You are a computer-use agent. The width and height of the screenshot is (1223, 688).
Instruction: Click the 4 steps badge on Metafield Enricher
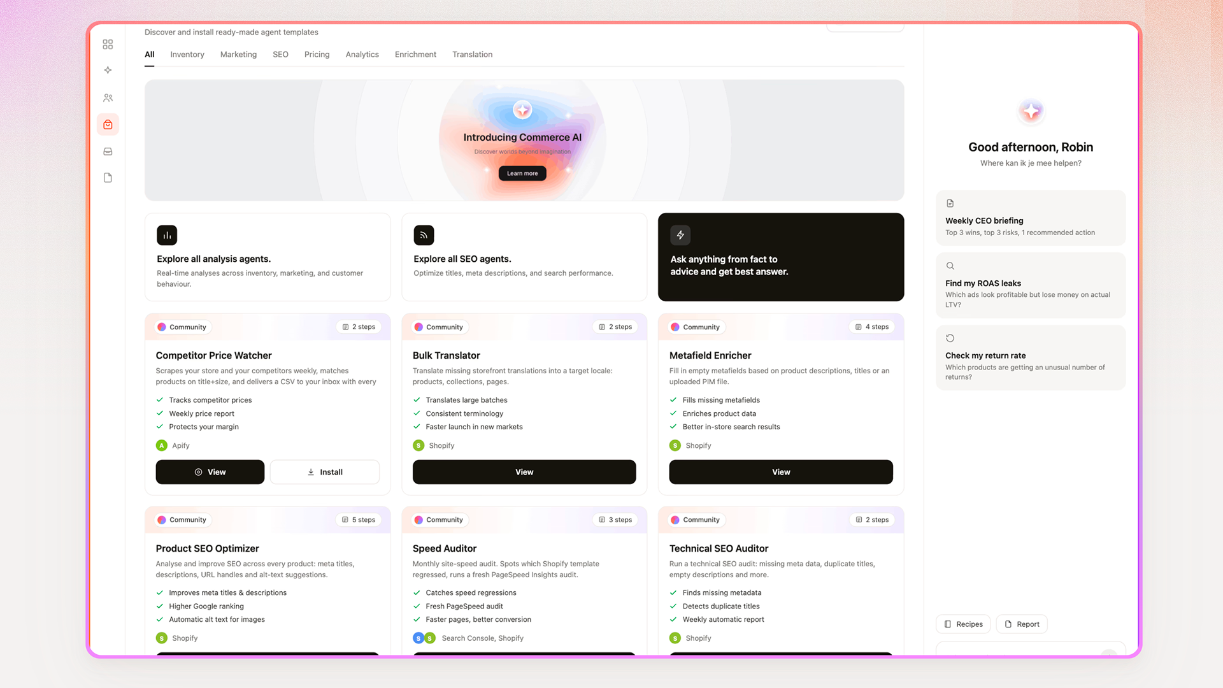tap(872, 327)
